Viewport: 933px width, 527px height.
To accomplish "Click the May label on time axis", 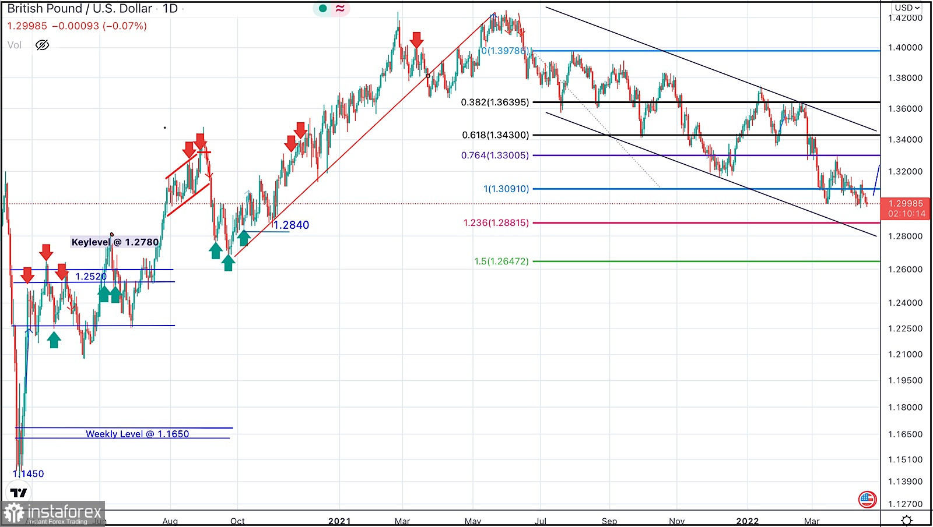I will tap(473, 521).
